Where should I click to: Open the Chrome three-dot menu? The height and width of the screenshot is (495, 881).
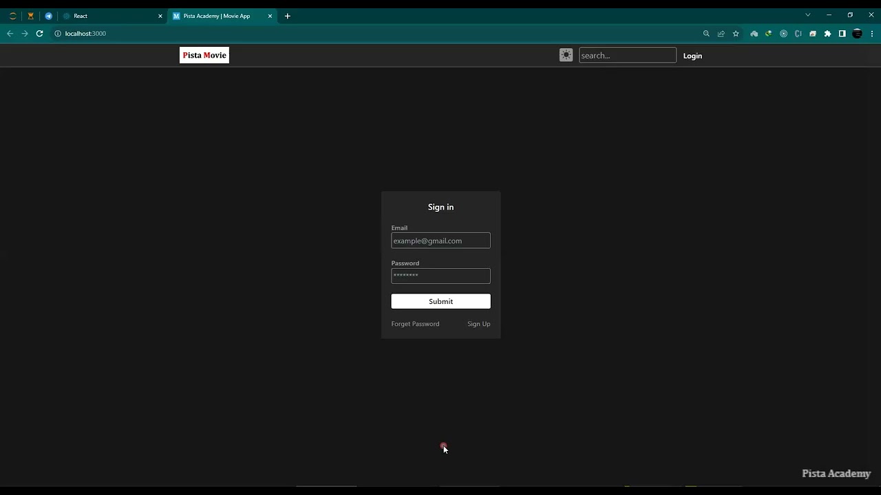(x=872, y=34)
